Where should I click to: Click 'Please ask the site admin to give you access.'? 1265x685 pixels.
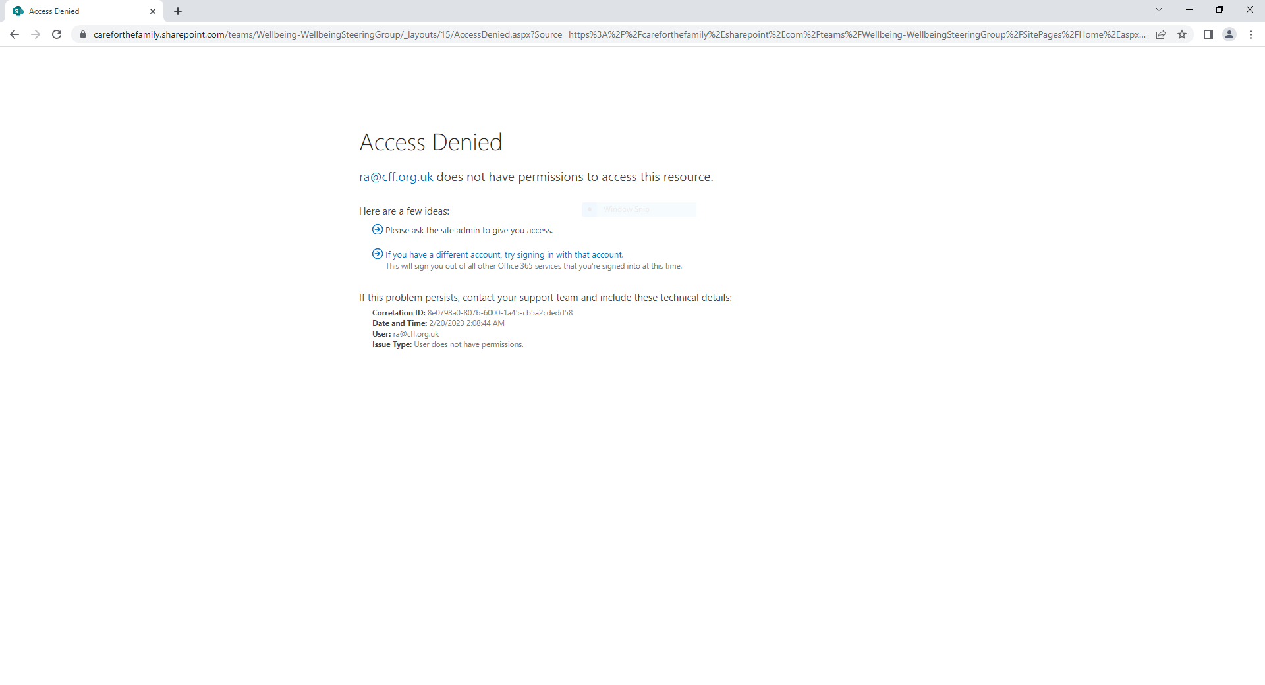469,231
